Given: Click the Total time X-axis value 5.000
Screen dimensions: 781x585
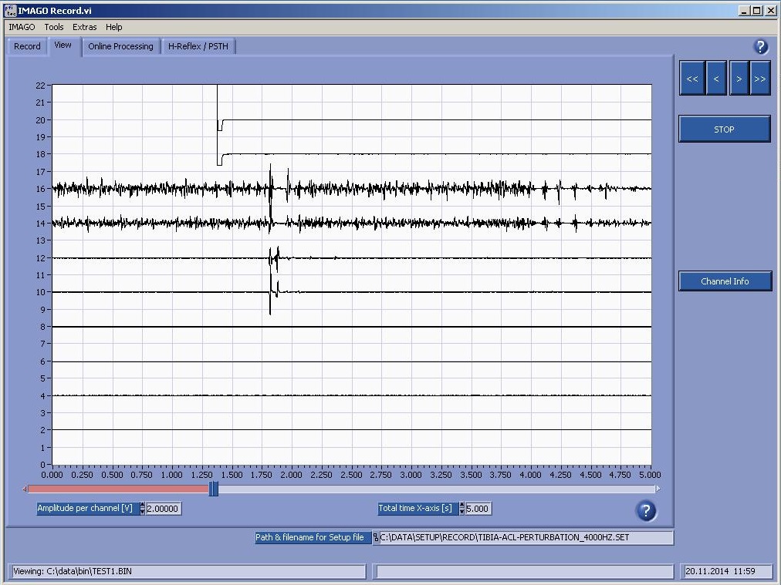Looking at the screenshot, I should click(x=478, y=509).
